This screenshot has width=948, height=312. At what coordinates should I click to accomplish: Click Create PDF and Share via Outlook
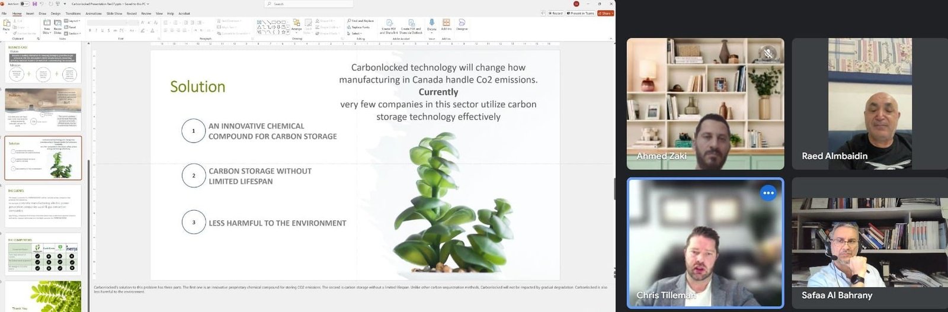411,27
